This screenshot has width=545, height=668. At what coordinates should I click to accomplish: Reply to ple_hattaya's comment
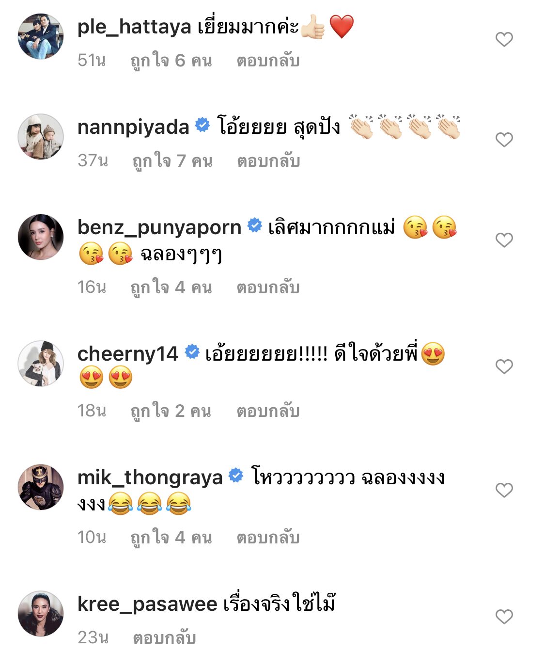point(268,61)
